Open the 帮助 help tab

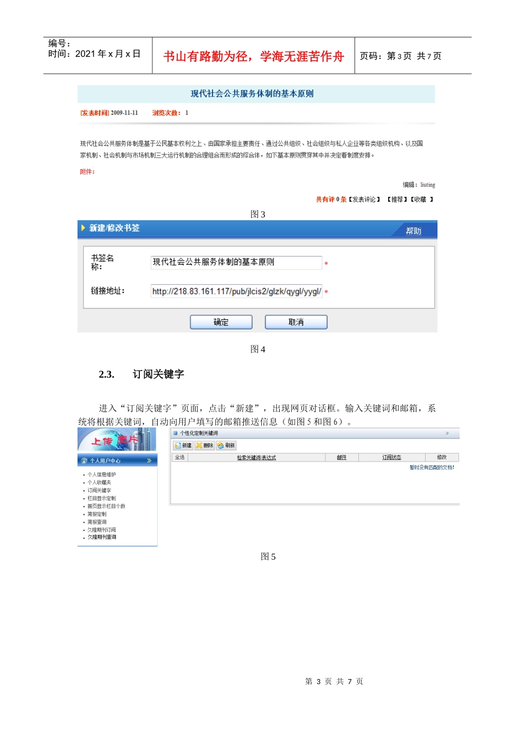point(414,231)
